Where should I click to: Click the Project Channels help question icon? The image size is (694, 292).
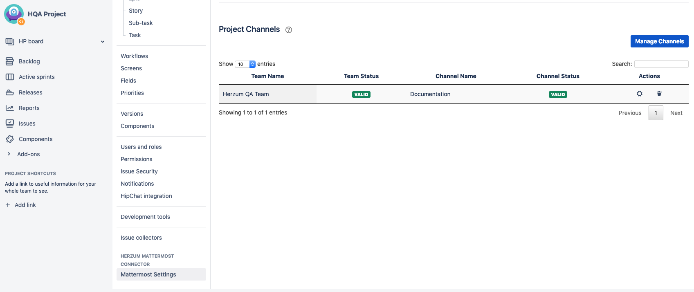pyautogui.click(x=289, y=30)
